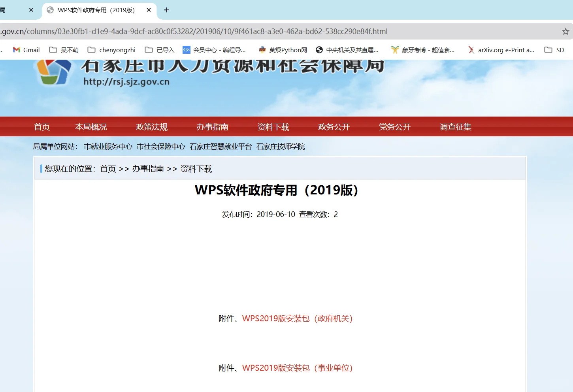573x392 pixels.
Task: Open a new browser tab
Action: (166, 10)
